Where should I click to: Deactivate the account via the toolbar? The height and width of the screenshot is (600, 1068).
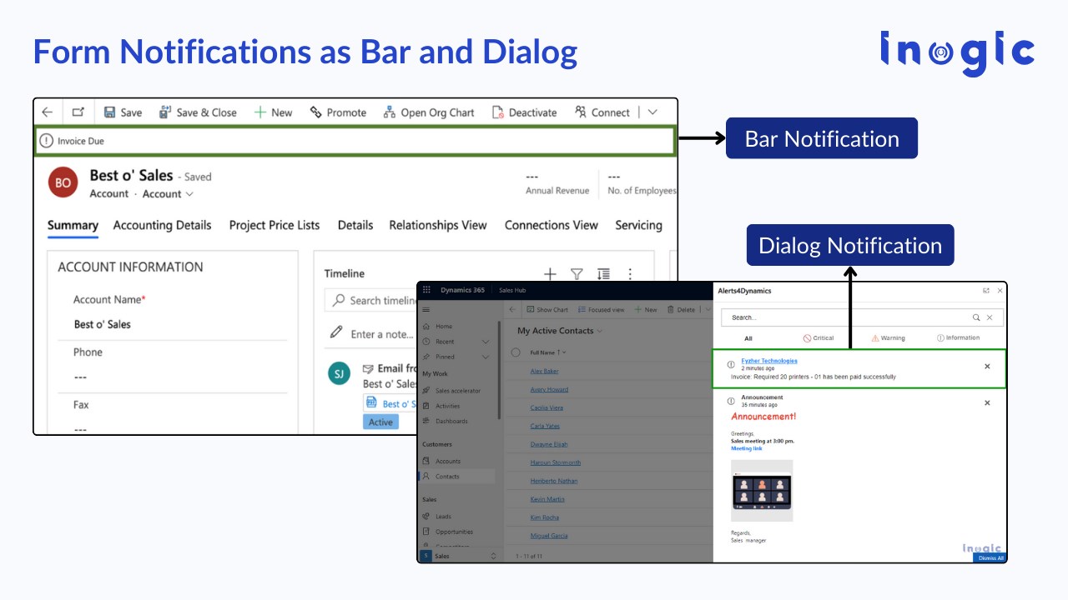tap(524, 112)
